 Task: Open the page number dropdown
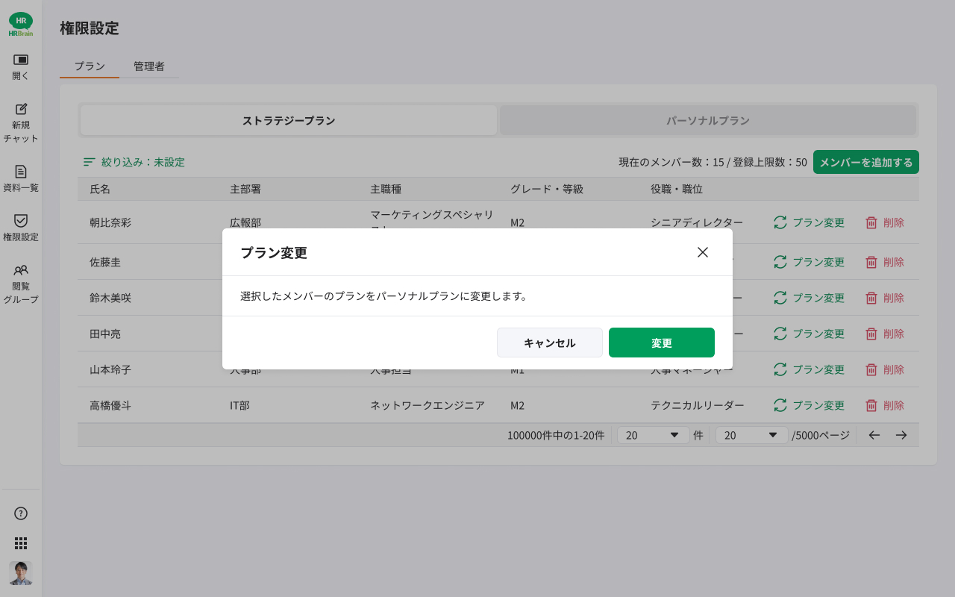click(751, 435)
